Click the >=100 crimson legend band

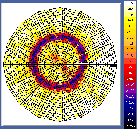[x=130, y=85]
